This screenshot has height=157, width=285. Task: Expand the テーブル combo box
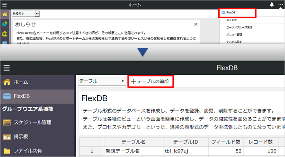tap(102, 81)
